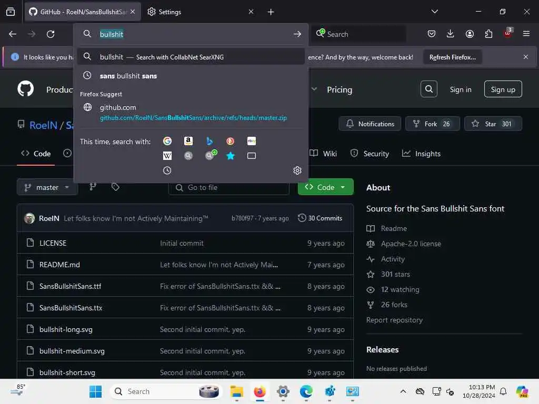Open the Firefox application menu
The height and width of the screenshot is (404, 539).
(526, 34)
